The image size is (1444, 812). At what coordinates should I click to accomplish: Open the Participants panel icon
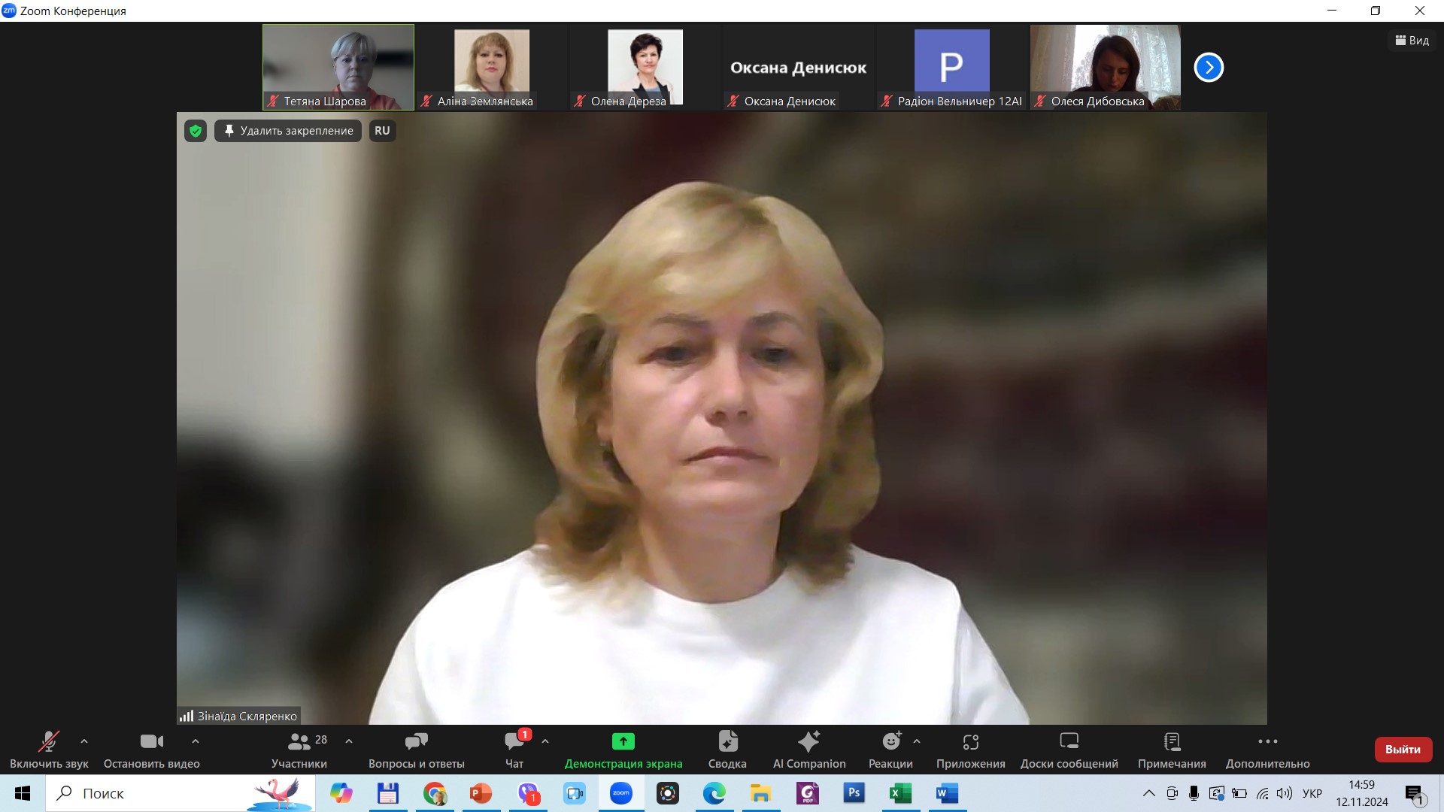click(299, 742)
